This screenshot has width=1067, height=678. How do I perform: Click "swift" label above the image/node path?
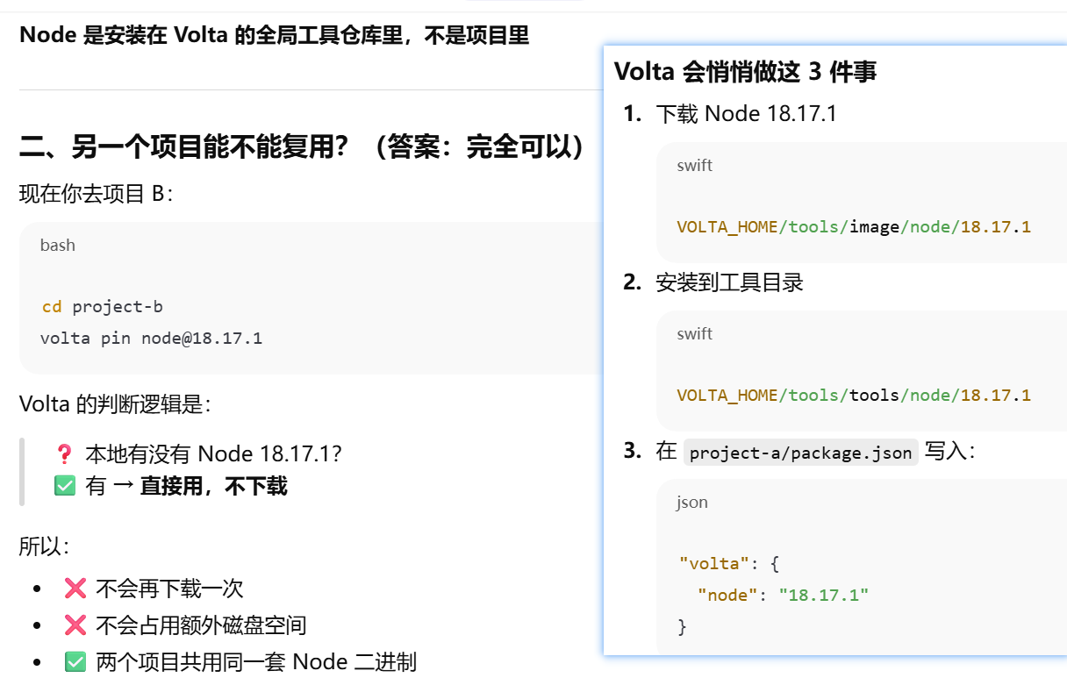(x=695, y=166)
